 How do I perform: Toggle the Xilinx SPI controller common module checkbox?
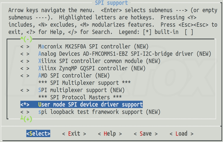pyautogui.click(x=25, y=61)
